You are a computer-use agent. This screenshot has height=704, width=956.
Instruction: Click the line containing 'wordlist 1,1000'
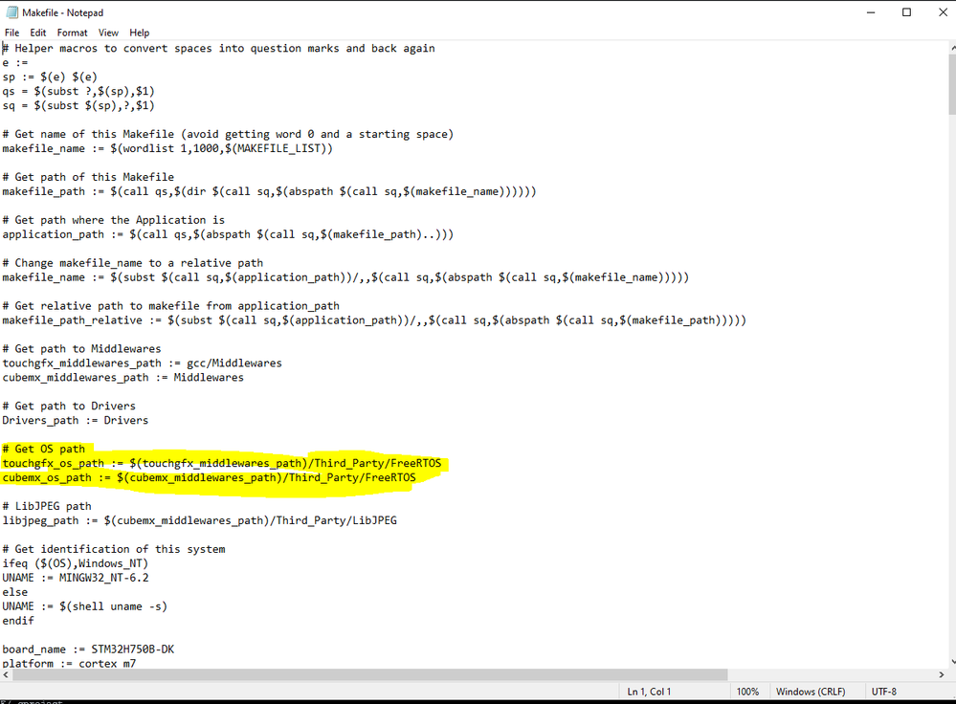167,148
